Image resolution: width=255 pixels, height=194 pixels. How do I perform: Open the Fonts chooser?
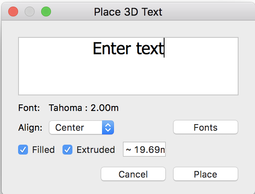205,127
